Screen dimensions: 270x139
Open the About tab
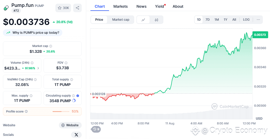(178, 7)
